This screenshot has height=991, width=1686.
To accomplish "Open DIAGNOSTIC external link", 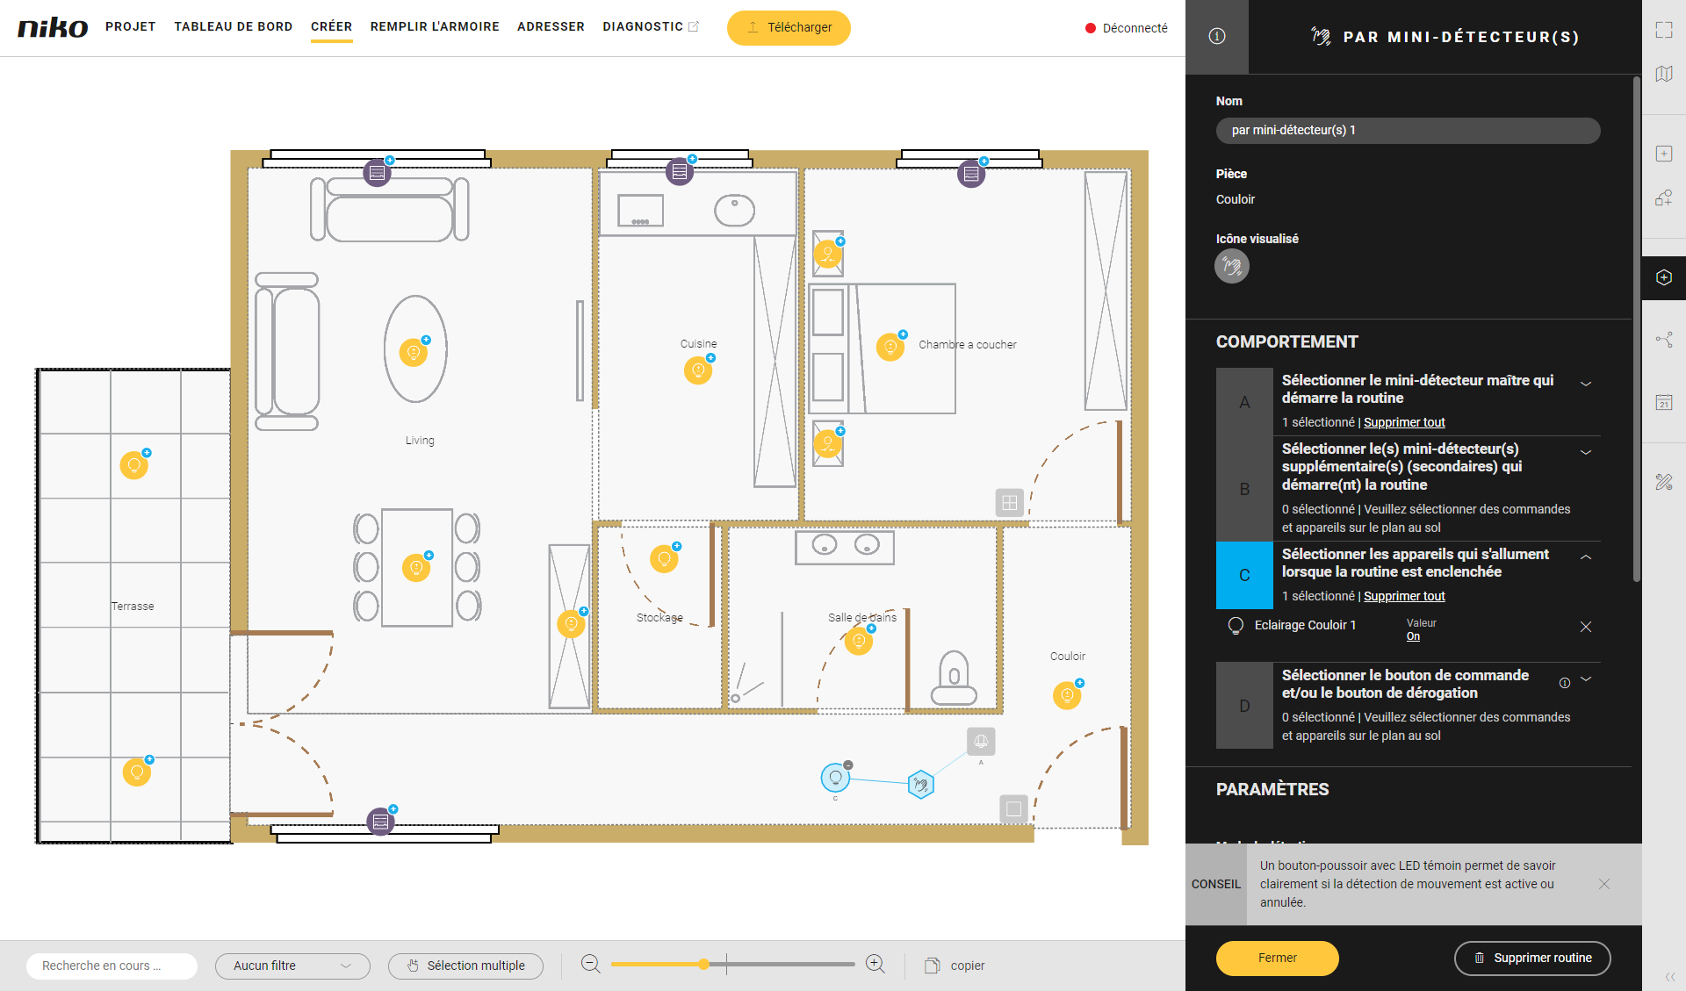I will (651, 26).
